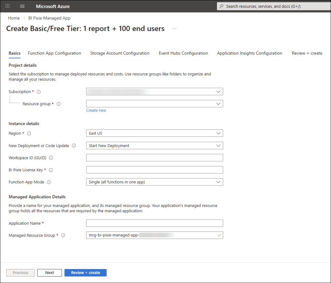This screenshot has width=331, height=283.
Task: Show info for BI Pixie License Key
Action: (51, 170)
